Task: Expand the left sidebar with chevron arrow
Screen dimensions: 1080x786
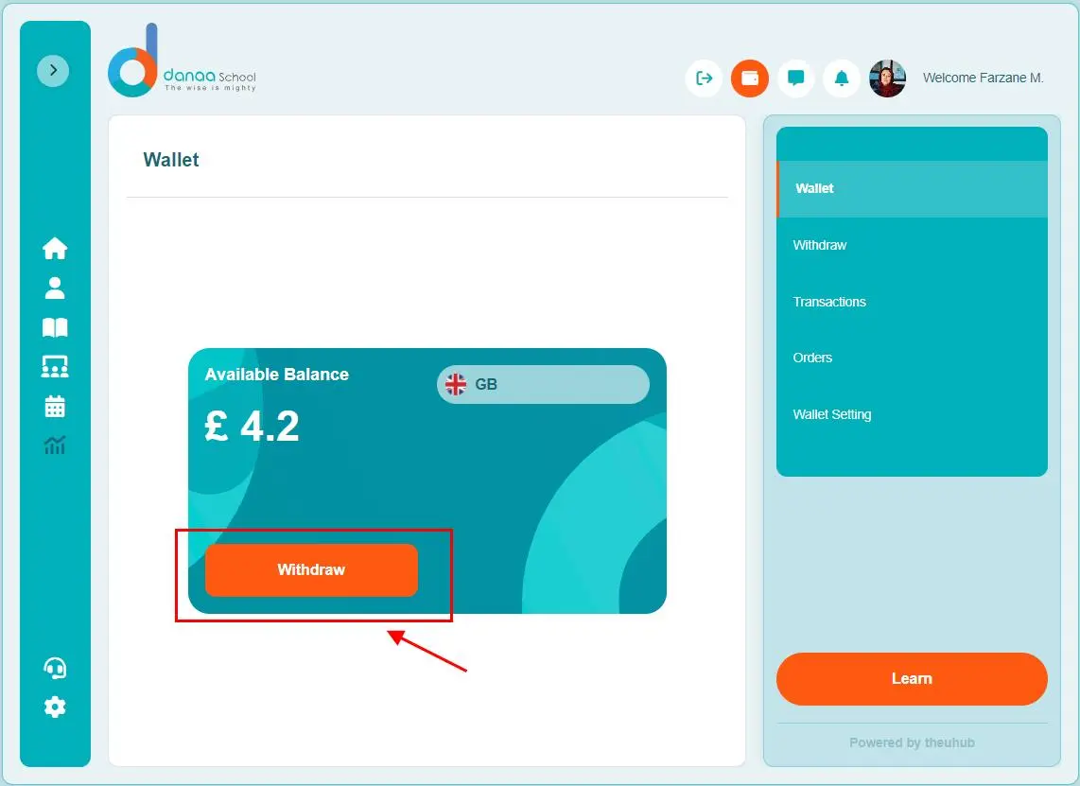Action: click(53, 70)
